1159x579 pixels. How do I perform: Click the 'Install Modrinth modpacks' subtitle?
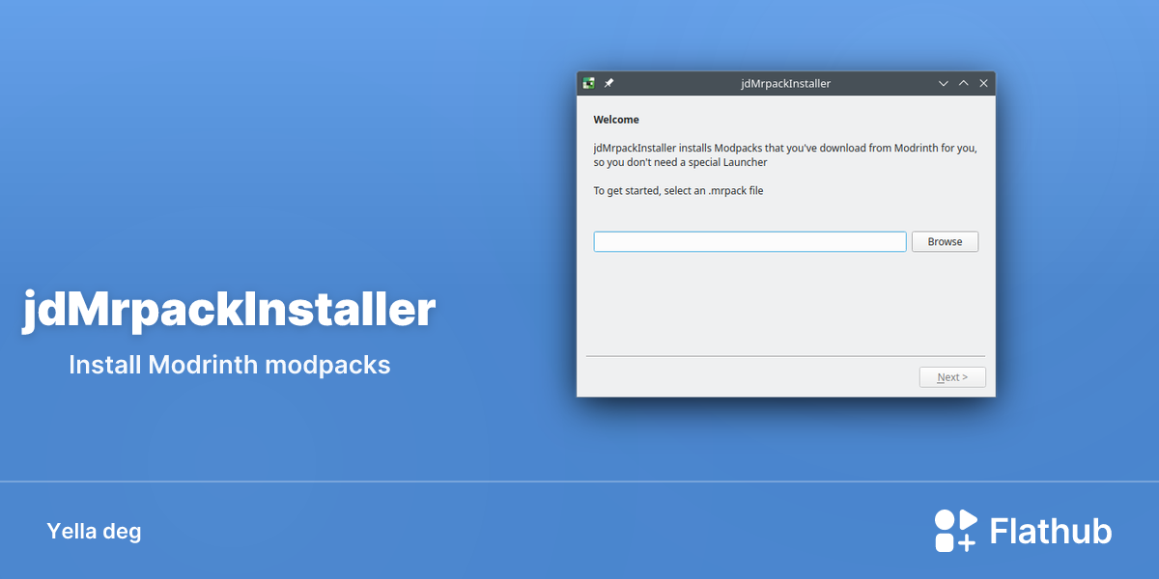(230, 366)
